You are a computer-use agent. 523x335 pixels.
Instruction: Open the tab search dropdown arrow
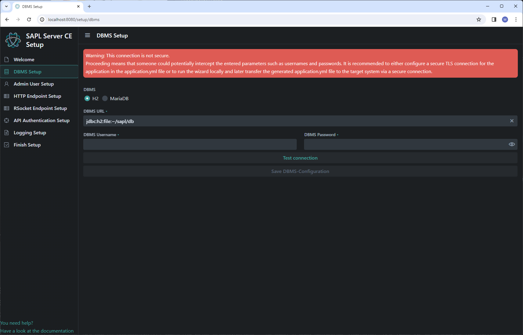tap(6, 6)
